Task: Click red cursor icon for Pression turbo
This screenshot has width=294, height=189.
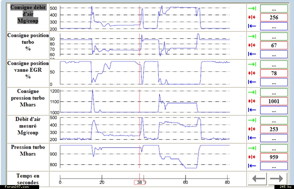Action: coord(252,157)
